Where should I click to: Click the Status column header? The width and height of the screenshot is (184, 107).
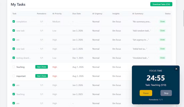click(168, 14)
